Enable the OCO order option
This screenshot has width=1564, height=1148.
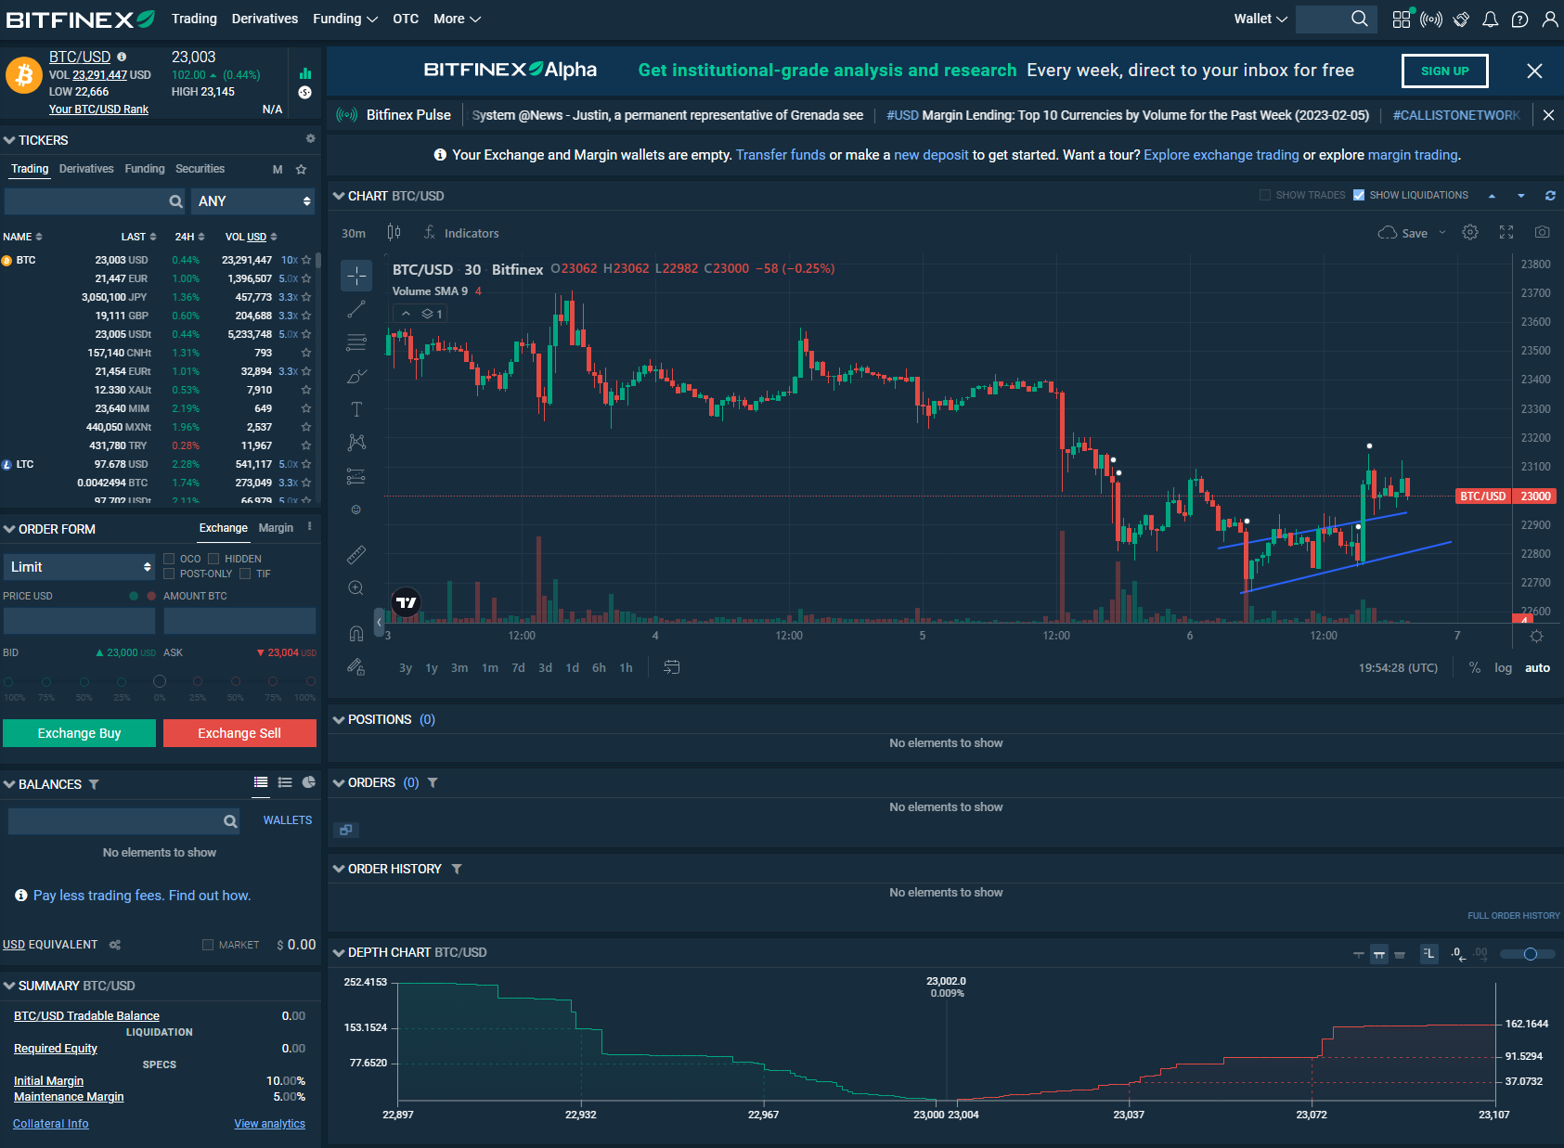tap(169, 559)
